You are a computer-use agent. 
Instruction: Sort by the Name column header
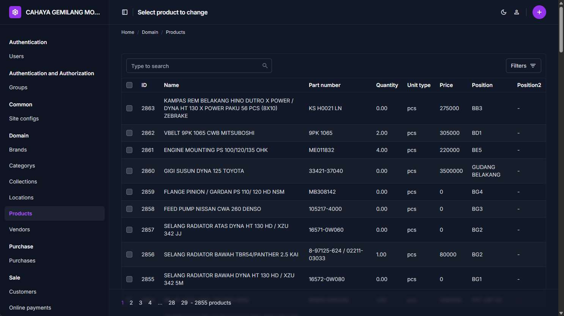[171, 85]
